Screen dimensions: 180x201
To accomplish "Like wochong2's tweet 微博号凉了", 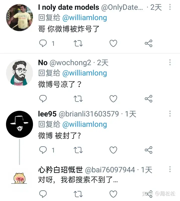I will pyautogui.click(x=113, y=99).
